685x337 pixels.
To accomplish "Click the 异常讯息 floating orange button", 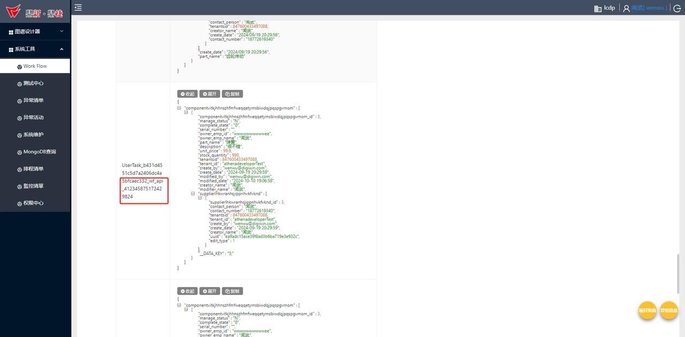I will [668, 310].
